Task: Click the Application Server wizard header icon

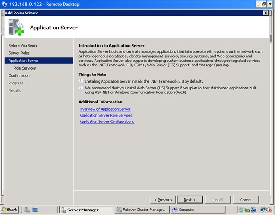Action: point(16,27)
